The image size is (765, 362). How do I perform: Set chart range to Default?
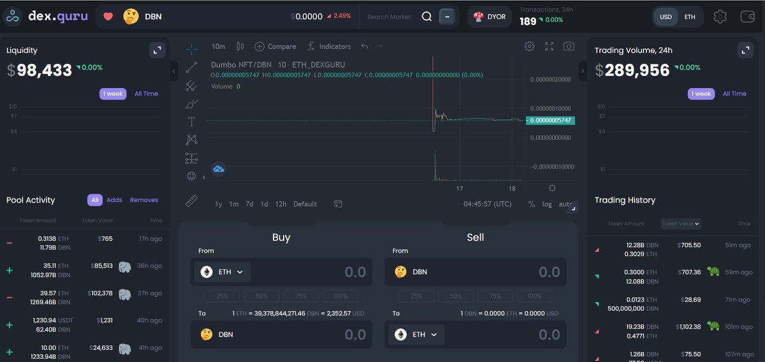click(305, 204)
